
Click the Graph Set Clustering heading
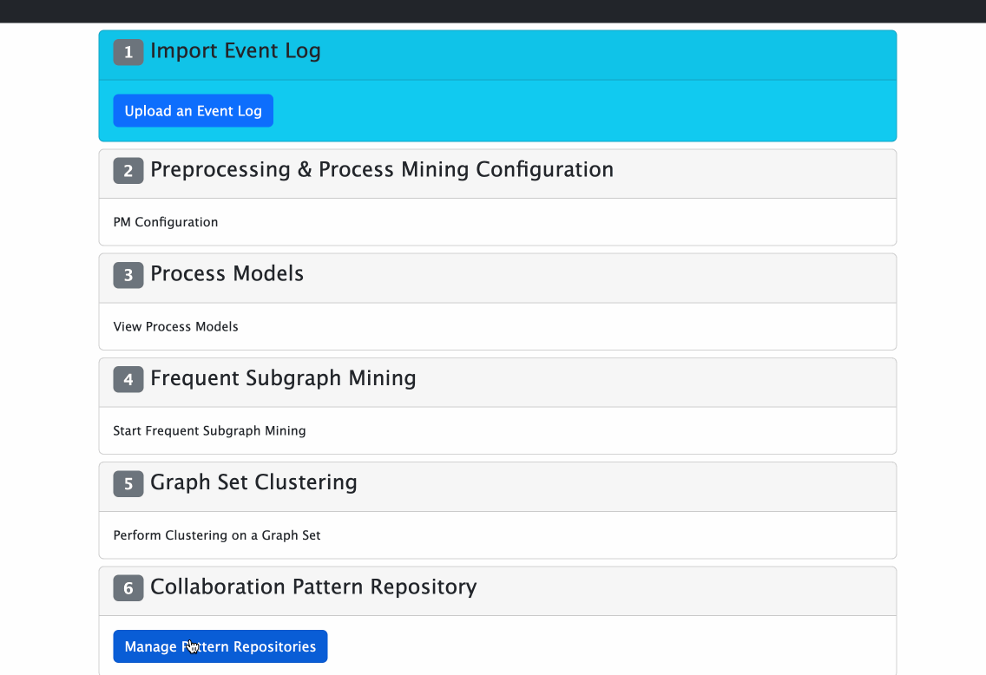click(253, 482)
